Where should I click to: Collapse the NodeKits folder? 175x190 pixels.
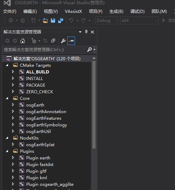(x=7, y=138)
